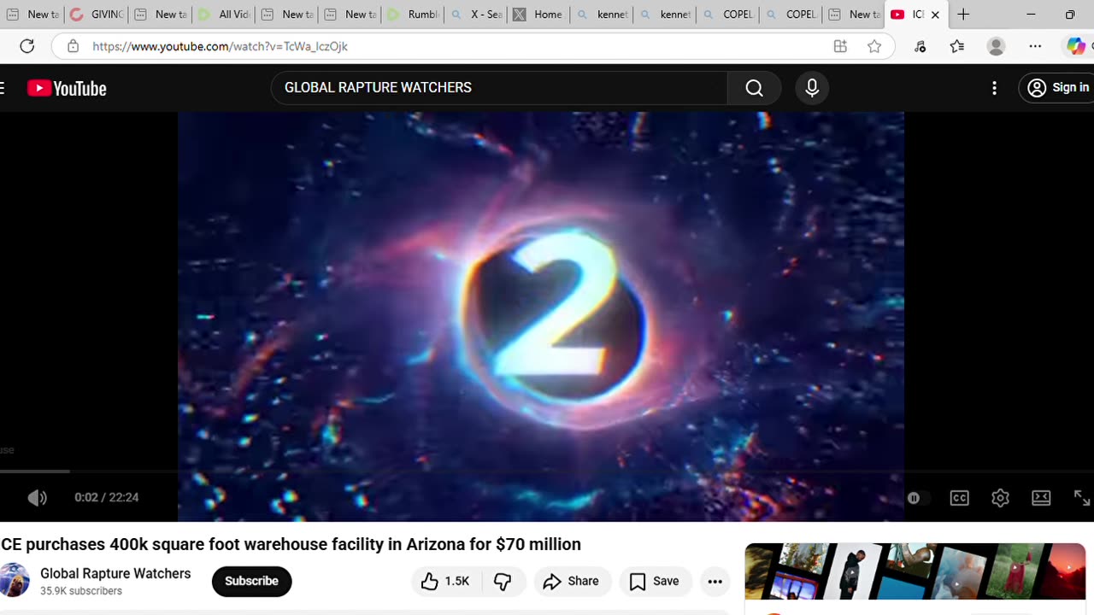Open more actions ellipsis below the video
Image resolution: width=1094 pixels, height=615 pixels.
click(715, 581)
